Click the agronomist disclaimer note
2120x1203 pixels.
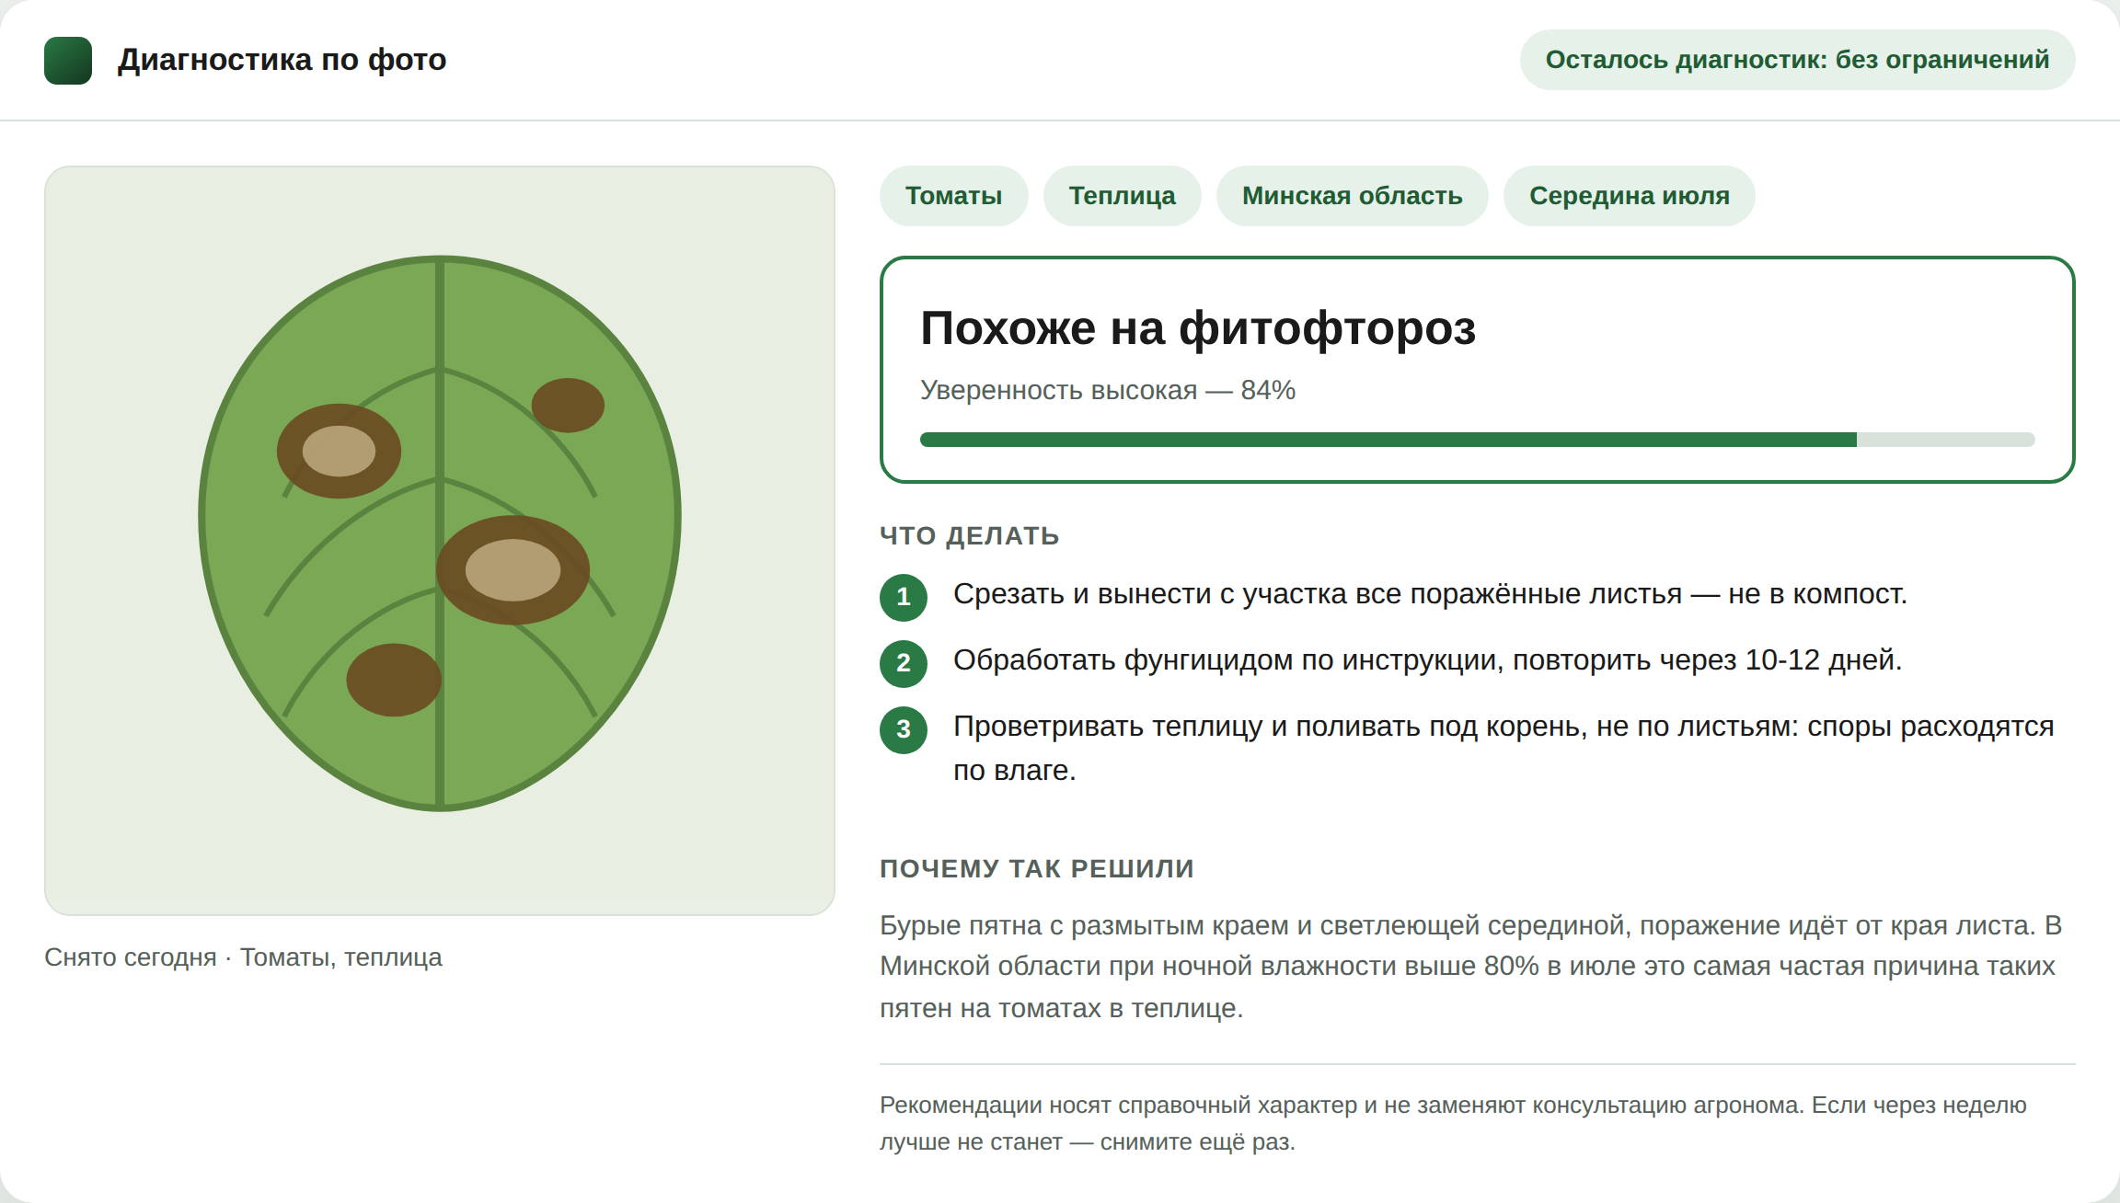coord(1453,1123)
